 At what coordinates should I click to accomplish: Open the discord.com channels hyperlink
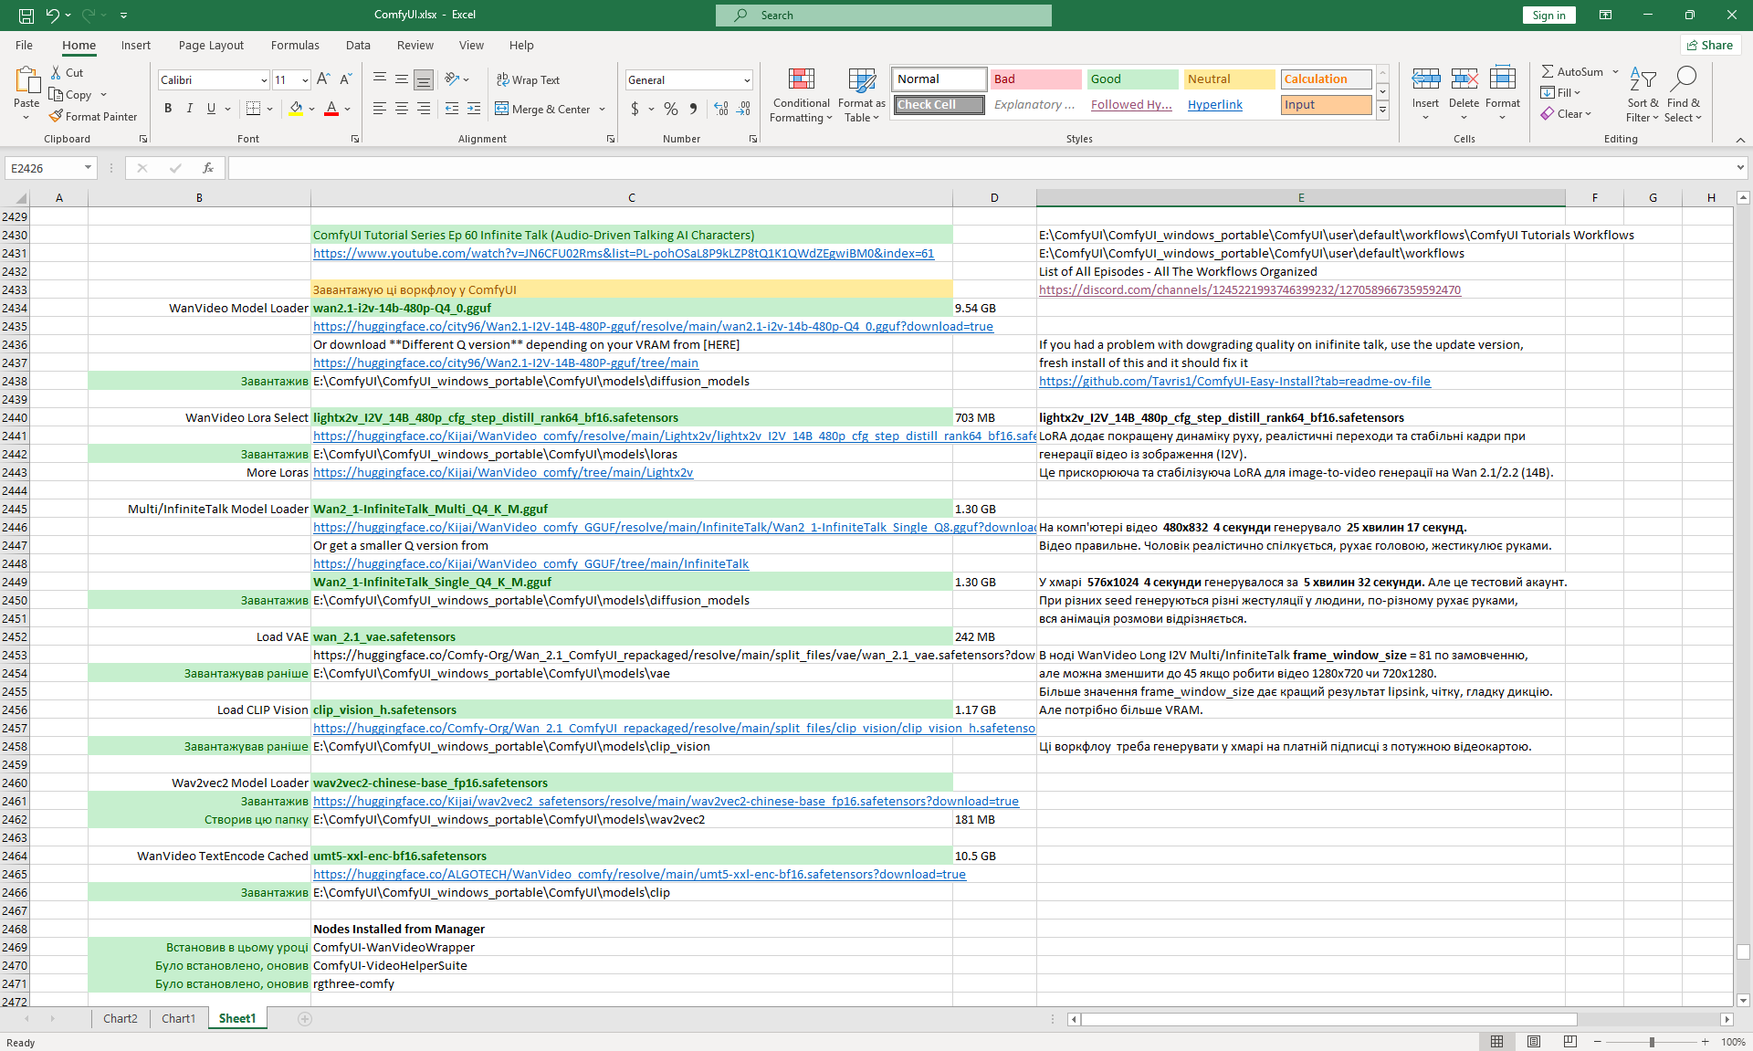click(1249, 289)
